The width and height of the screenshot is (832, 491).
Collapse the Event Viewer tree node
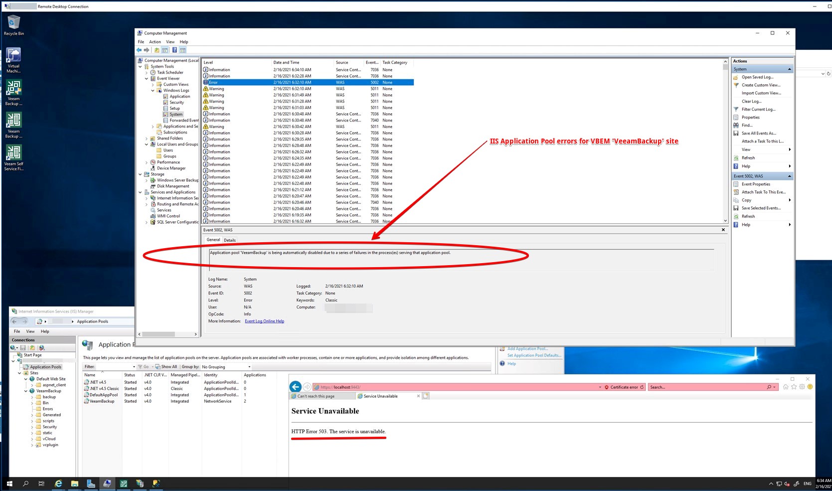coord(147,78)
